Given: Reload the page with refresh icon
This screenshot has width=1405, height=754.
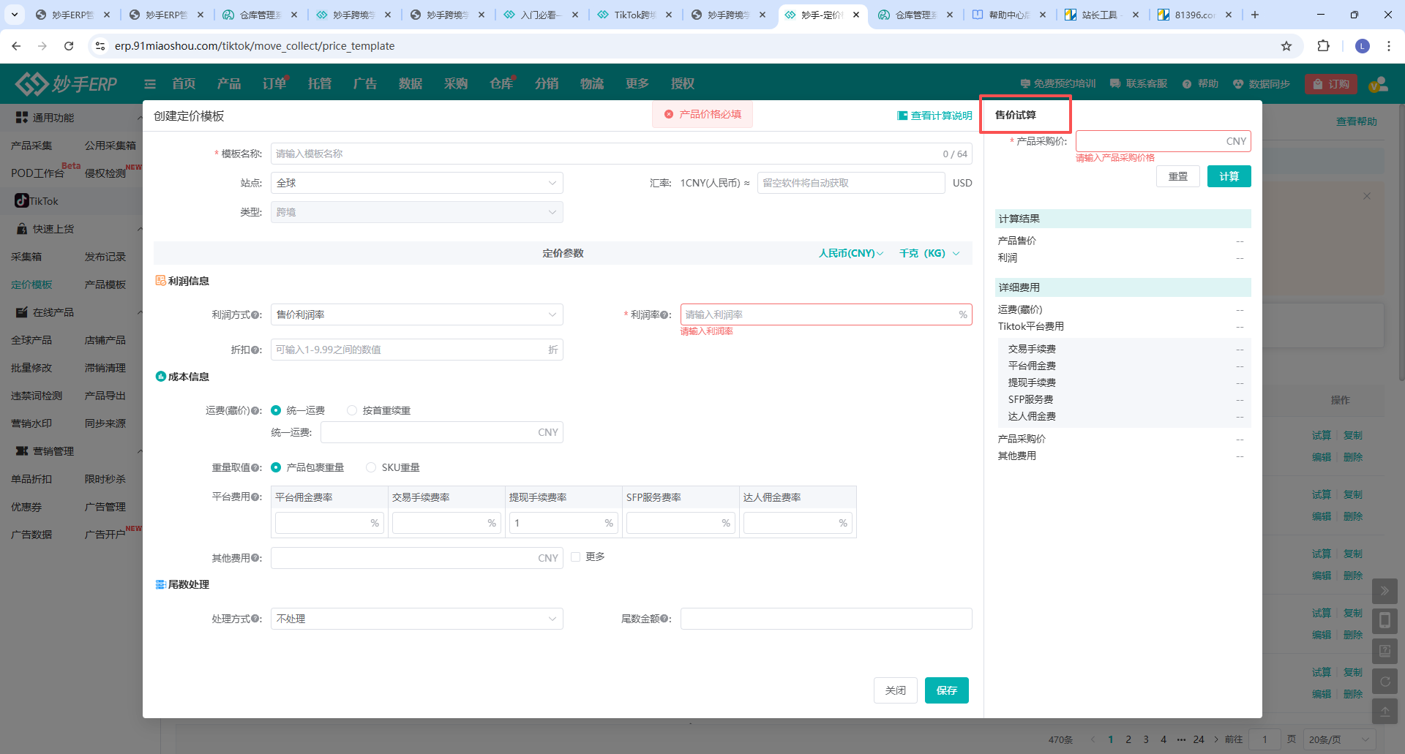Looking at the screenshot, I should (x=69, y=46).
